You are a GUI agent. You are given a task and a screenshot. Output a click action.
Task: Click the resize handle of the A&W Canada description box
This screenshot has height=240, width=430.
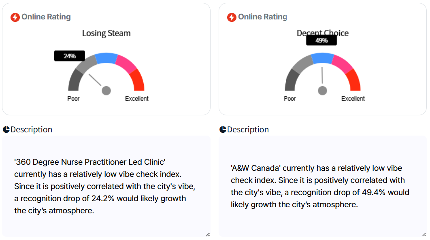tap(424, 234)
